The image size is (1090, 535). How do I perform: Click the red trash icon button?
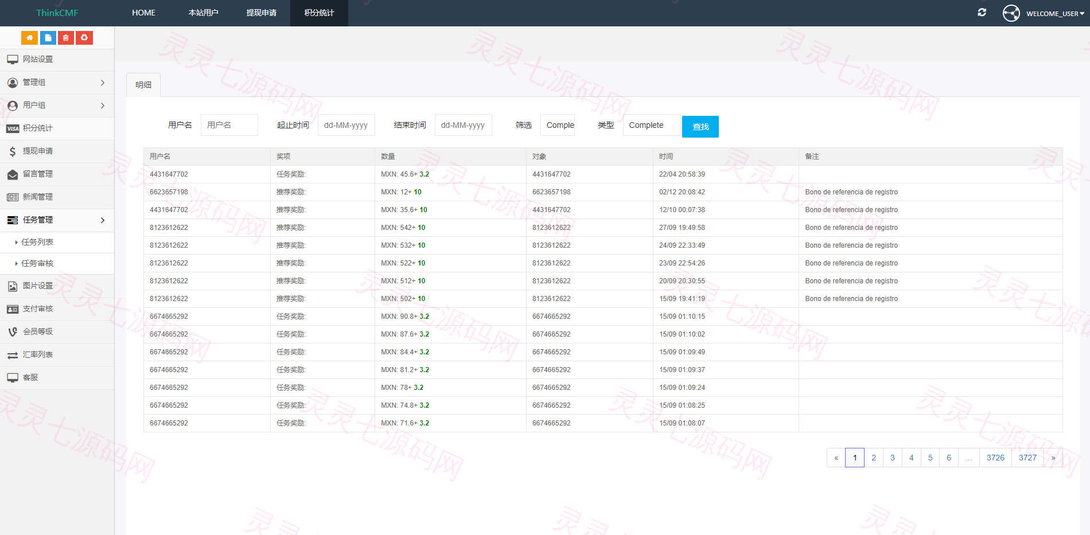pyautogui.click(x=66, y=38)
